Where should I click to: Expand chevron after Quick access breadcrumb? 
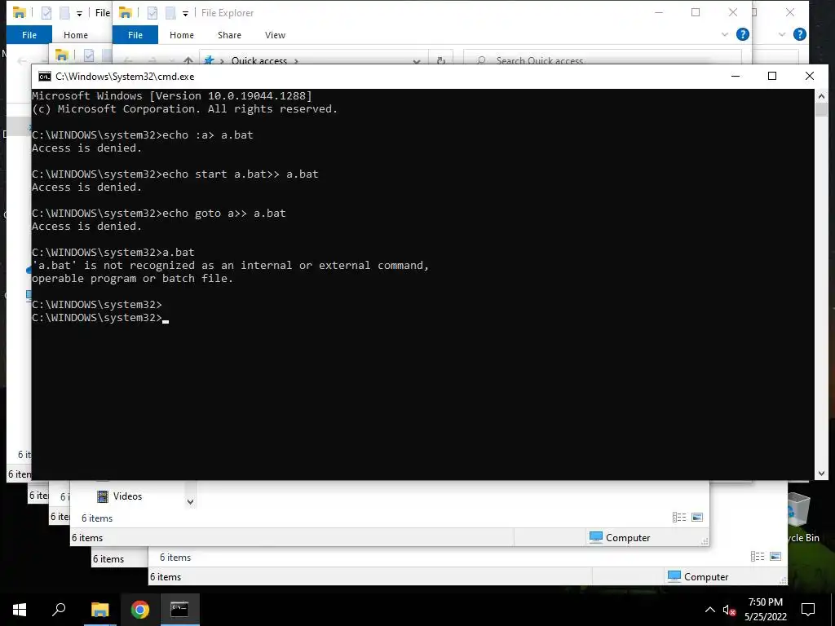[296, 60]
